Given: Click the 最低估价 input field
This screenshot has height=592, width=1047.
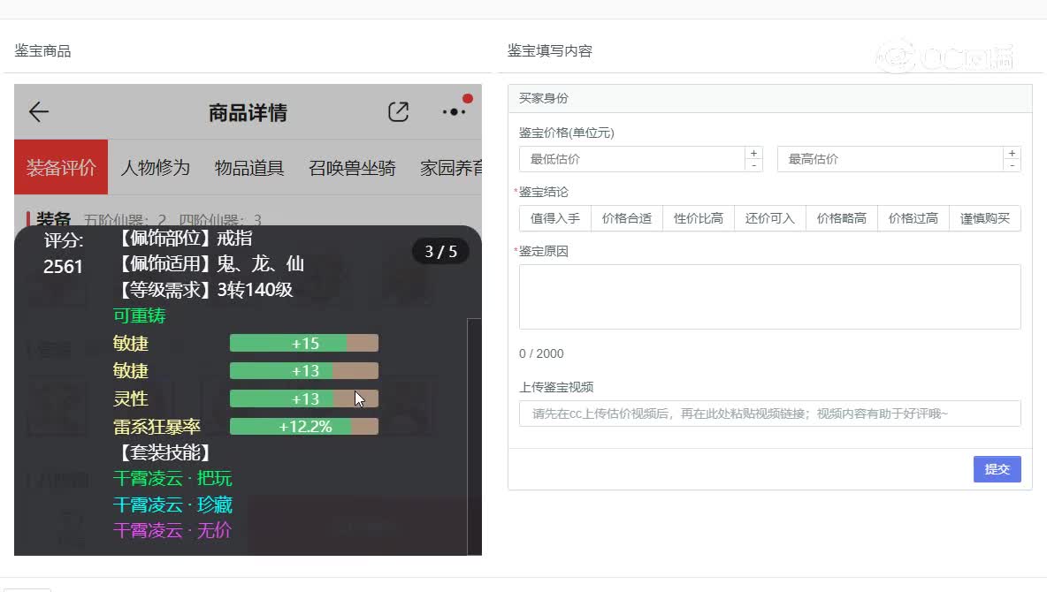Looking at the screenshot, I should 632,159.
